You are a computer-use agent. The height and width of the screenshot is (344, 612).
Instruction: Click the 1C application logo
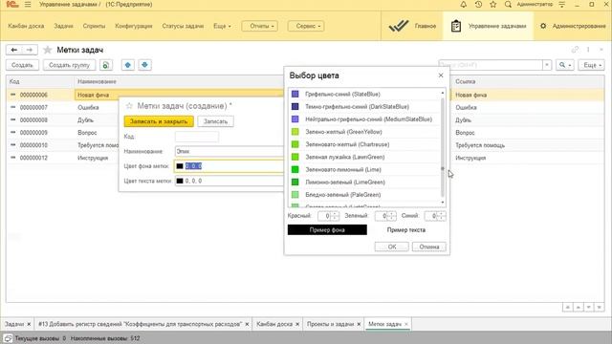pos(12,4)
